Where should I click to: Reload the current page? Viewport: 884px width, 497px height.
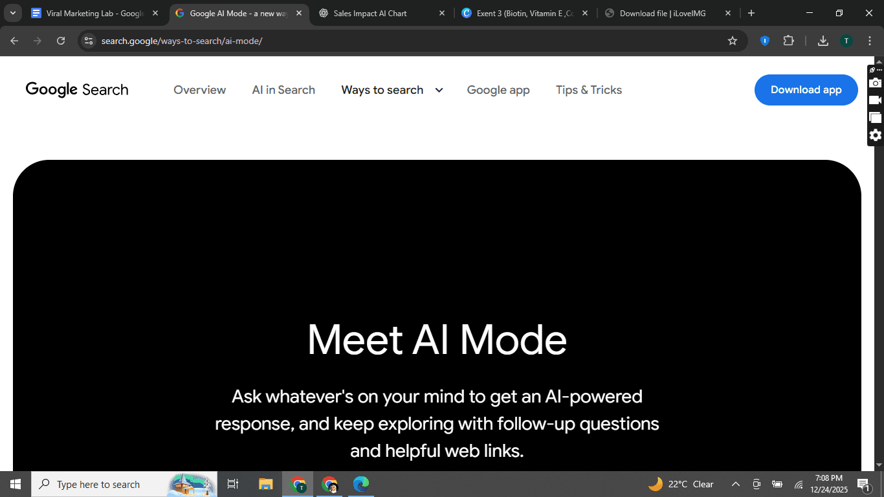[x=61, y=41]
